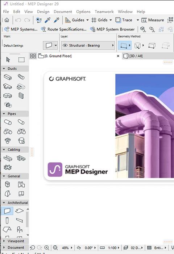174x254 pixels.
Task: Click the Home icon in toolbar
Action: pyautogui.click(x=7, y=20)
